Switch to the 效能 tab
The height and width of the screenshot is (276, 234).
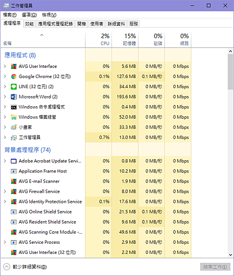(29, 24)
